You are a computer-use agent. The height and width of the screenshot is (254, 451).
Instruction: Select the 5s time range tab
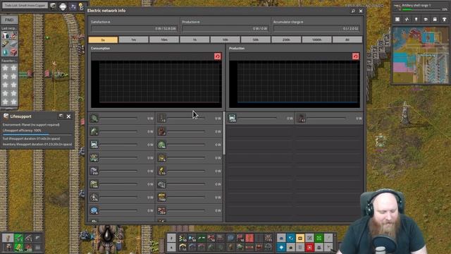click(103, 40)
